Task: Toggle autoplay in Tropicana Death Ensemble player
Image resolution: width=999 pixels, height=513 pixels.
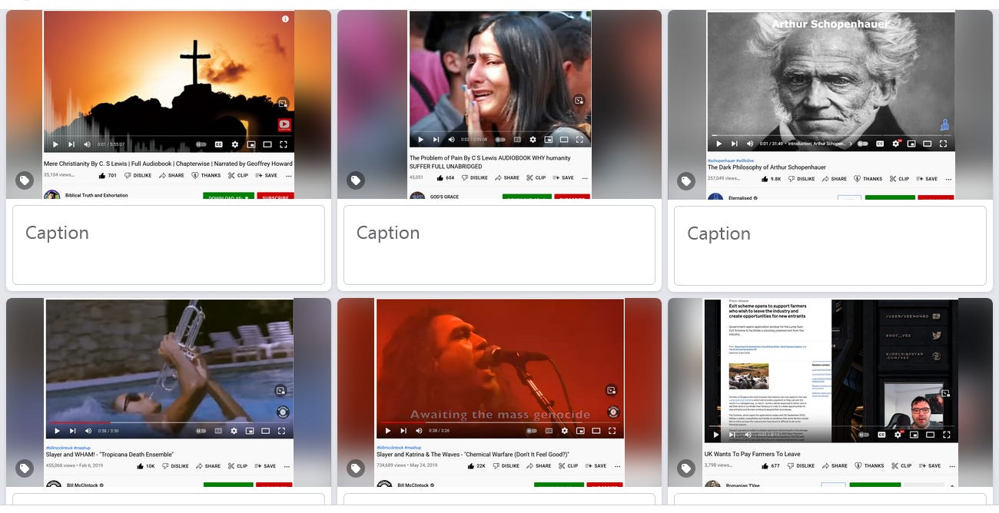Action: tap(201, 431)
